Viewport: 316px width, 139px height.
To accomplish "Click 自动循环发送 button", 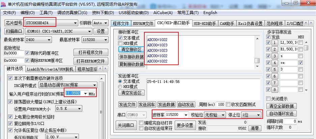I will tap(282, 113).
